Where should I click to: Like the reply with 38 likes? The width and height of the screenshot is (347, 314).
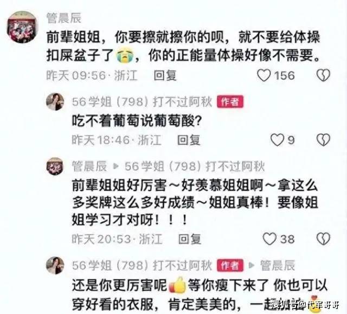click(269, 239)
